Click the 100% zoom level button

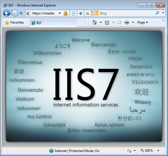(x=146, y=151)
